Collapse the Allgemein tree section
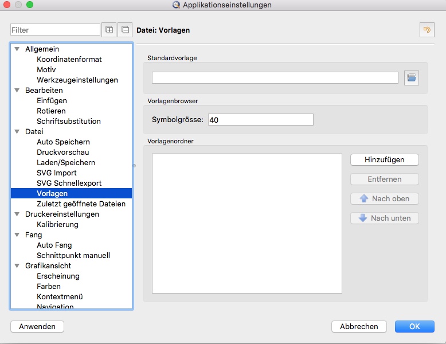The image size is (446, 344). [x=17, y=49]
